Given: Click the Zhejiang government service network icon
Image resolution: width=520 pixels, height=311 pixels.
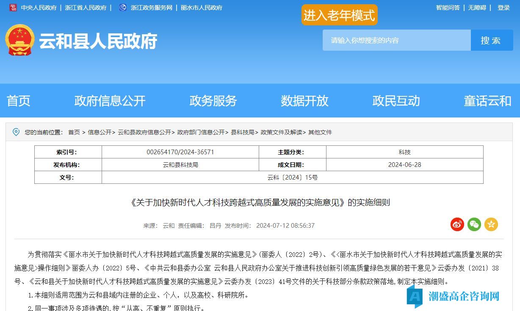Looking at the screenshot, I should click(x=123, y=8).
